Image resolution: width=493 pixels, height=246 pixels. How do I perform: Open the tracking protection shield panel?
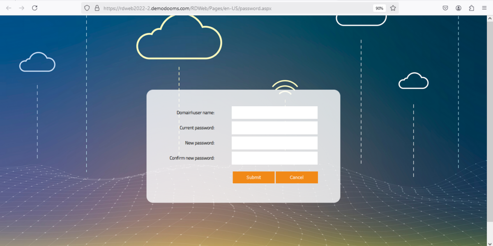tap(87, 8)
